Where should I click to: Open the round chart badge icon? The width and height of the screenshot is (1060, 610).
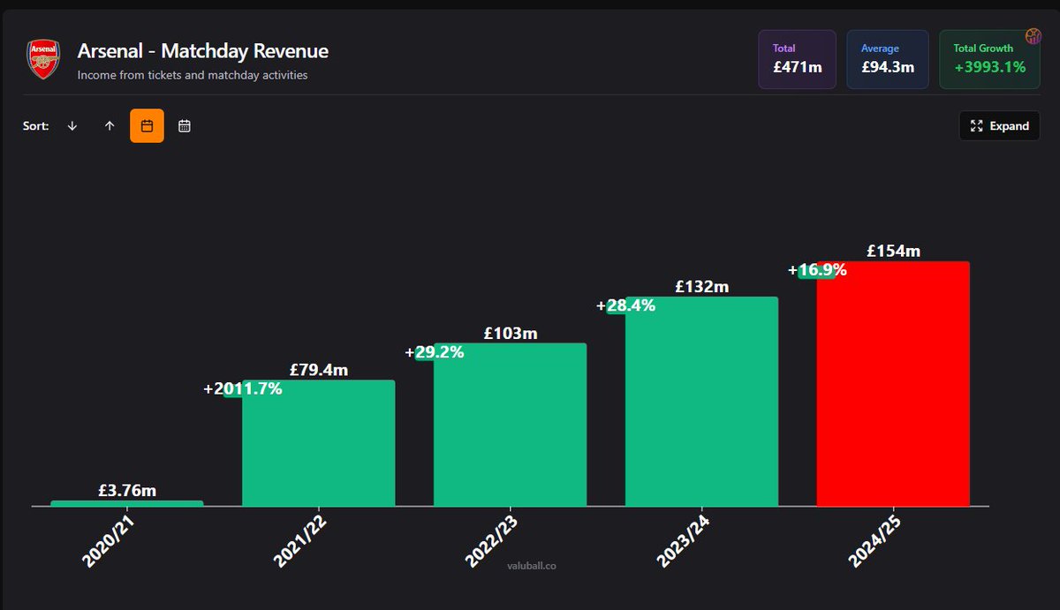click(x=1033, y=36)
